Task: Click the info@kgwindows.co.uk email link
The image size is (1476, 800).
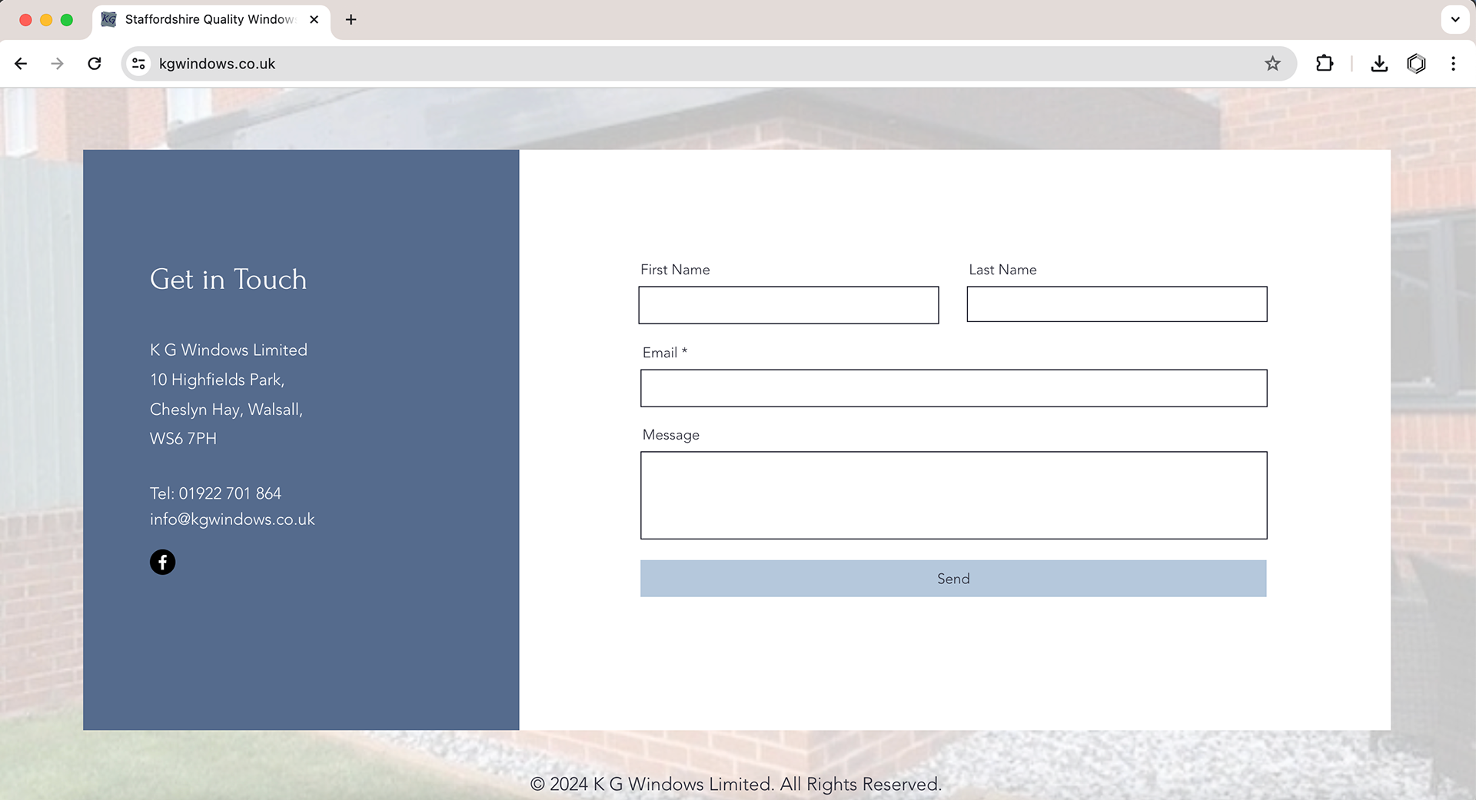Action: pos(232,520)
